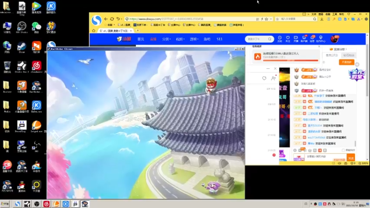370x208 pixels.
Task: Open the Studio One 3 desktop shortcut
Action: click(22, 67)
